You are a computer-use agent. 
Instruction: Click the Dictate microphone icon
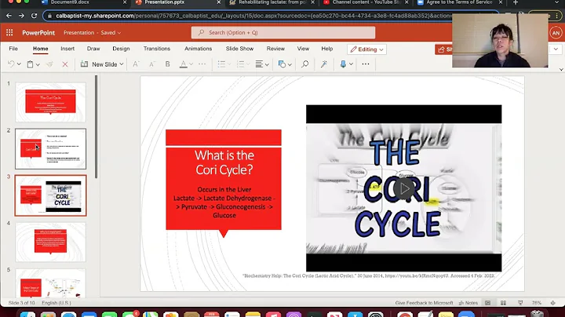[x=343, y=64]
